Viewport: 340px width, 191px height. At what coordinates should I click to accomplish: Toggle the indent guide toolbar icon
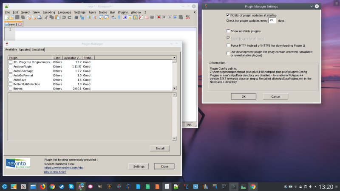coord(125,17)
